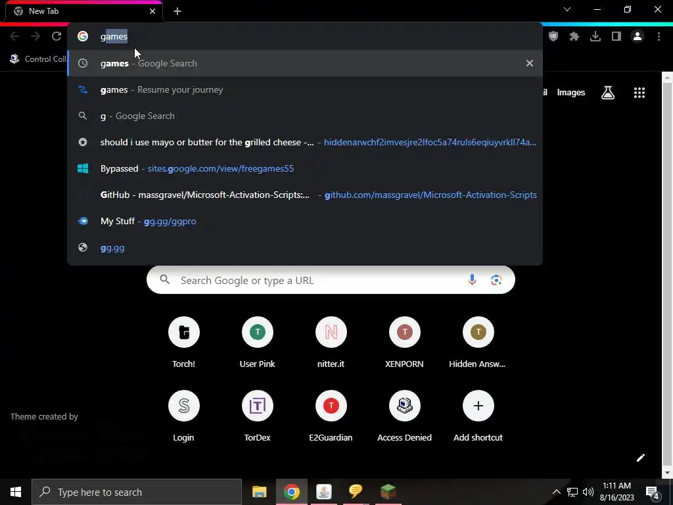Screen dimensions: 673x505
Task: Open the plain gg.gg suggestion
Action: pos(305,248)
